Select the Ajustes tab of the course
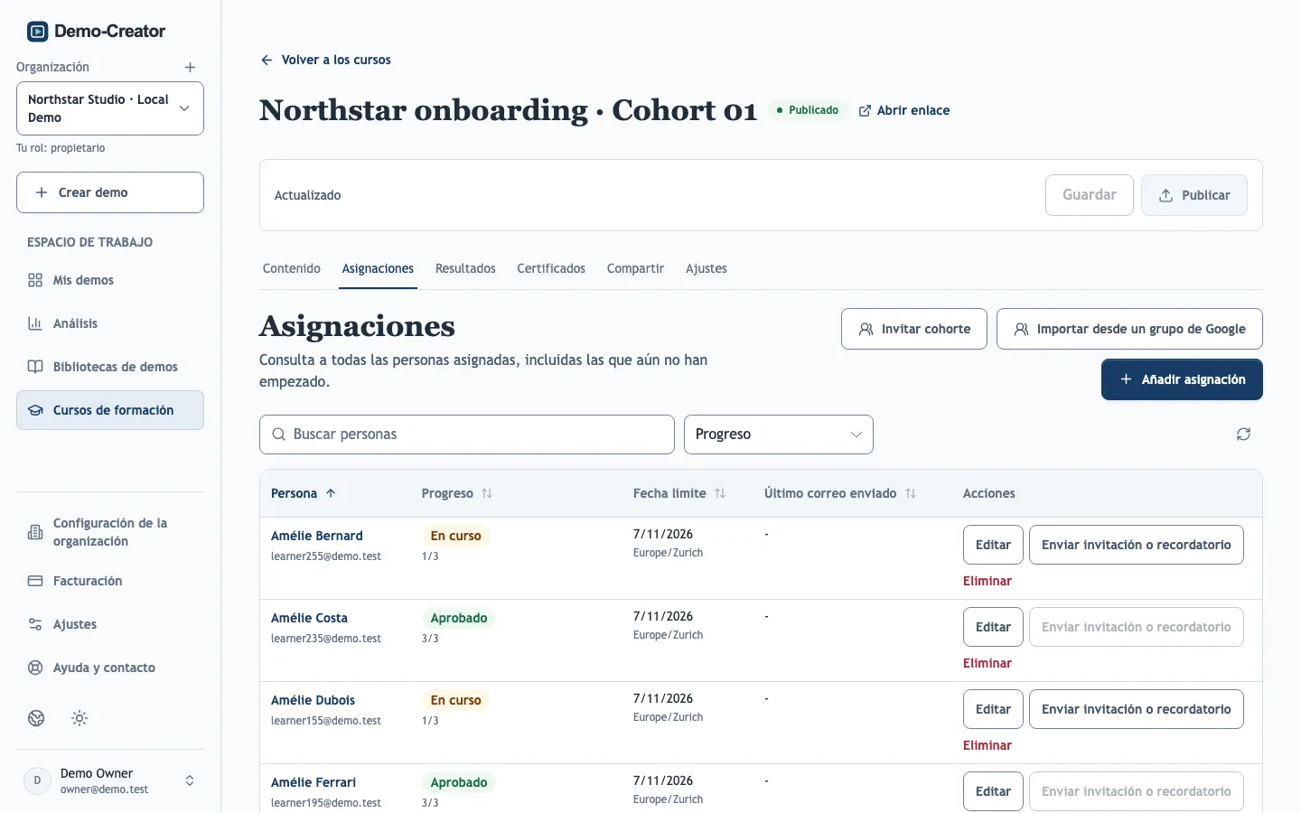Screen dimensions: 1301x813 707,269
